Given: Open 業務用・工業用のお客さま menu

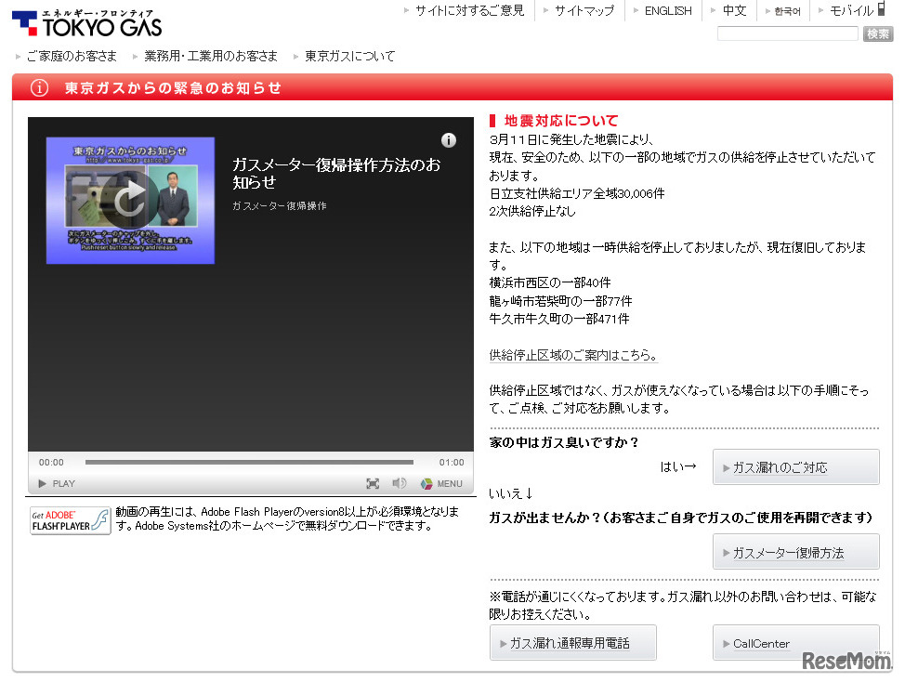Looking at the screenshot, I should click(211, 56).
